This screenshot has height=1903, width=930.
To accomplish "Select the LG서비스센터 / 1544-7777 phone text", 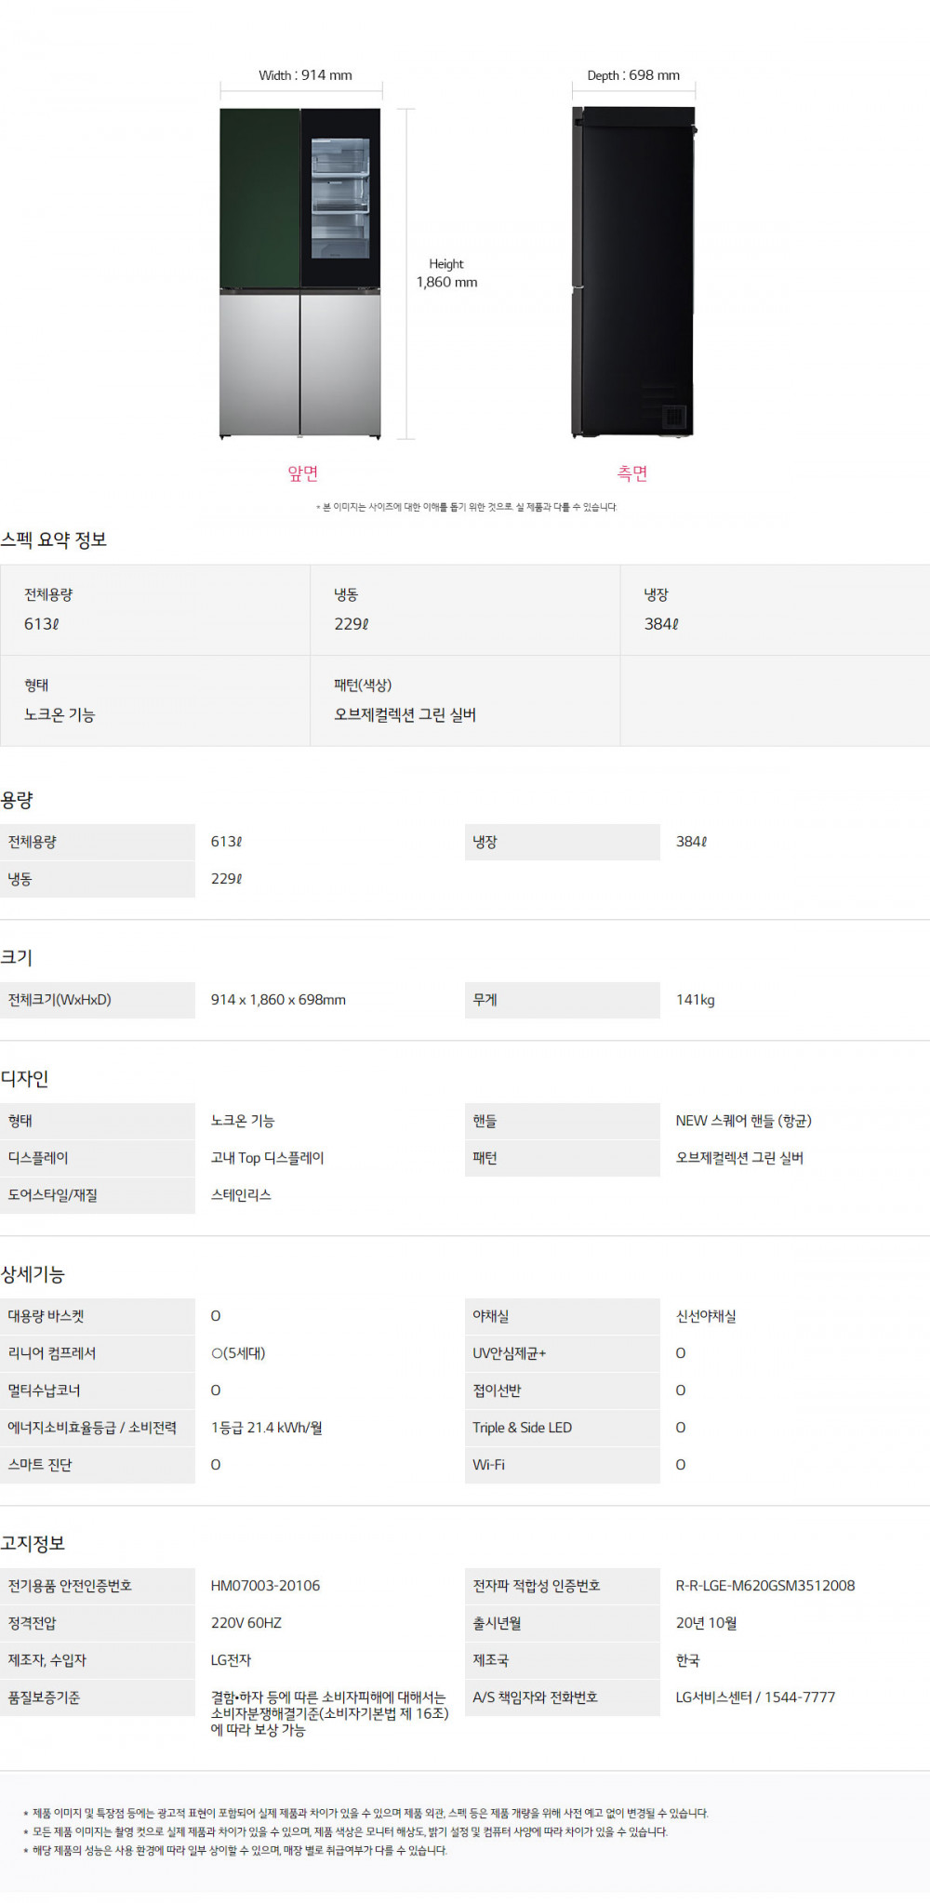I will click(x=755, y=1697).
